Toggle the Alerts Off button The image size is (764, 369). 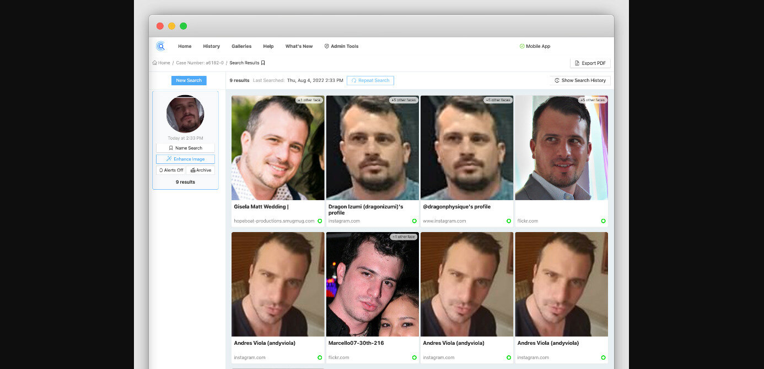(171, 170)
